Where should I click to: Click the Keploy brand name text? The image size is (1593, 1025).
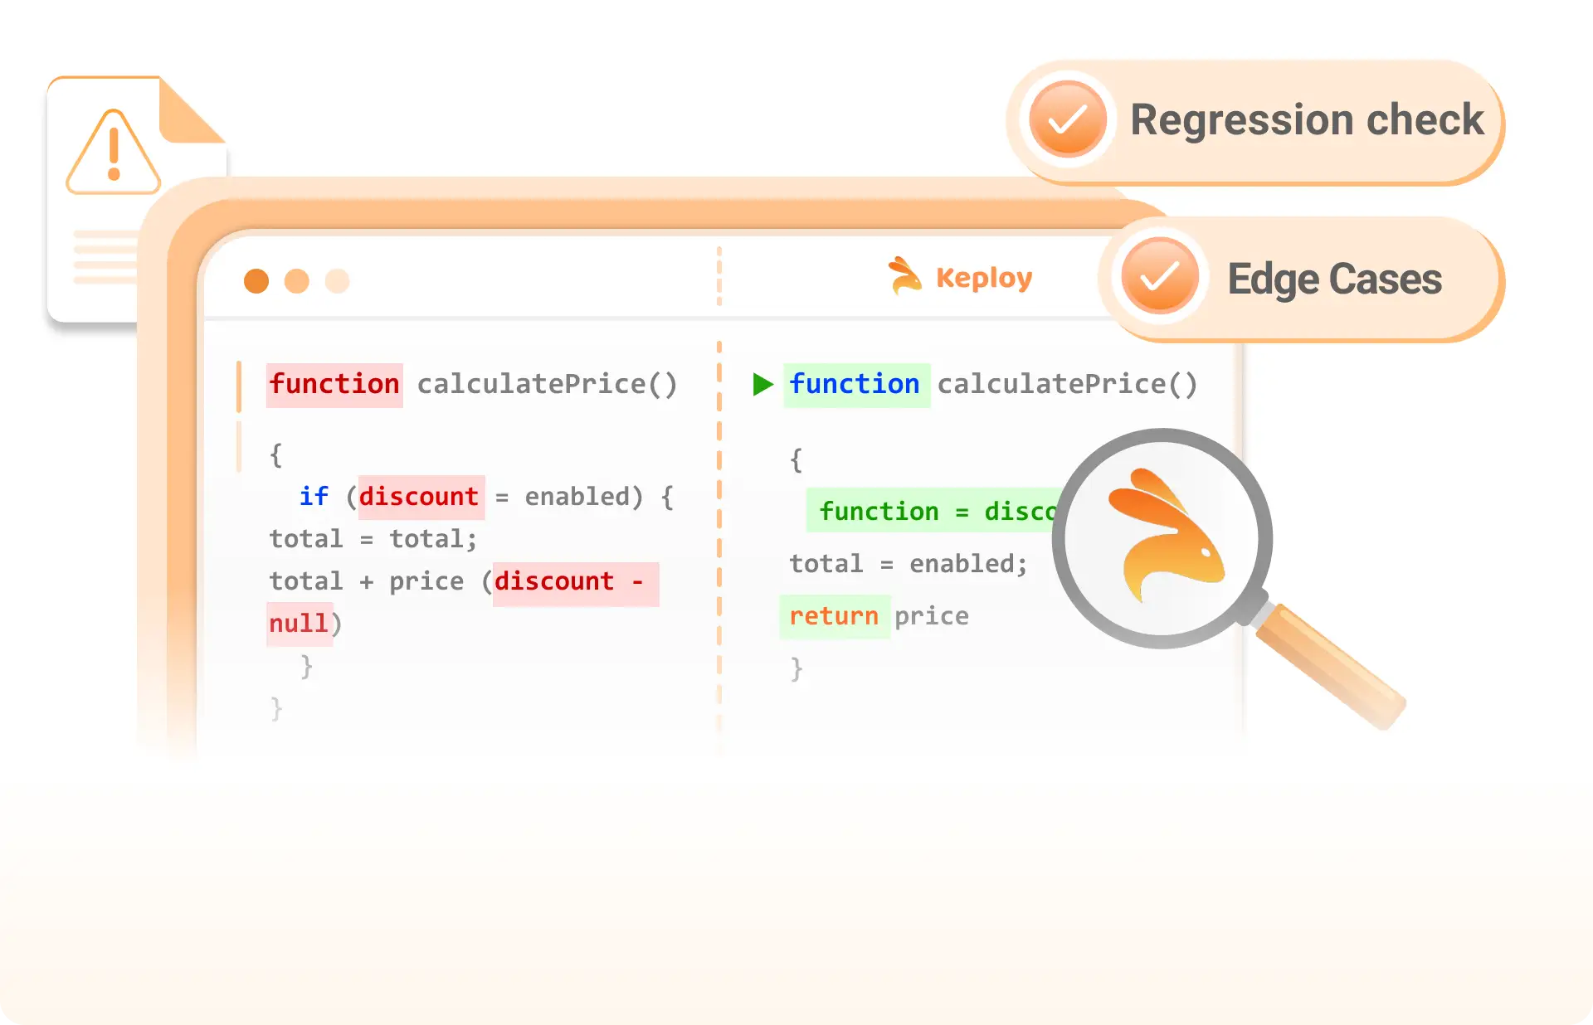pyautogui.click(x=984, y=278)
